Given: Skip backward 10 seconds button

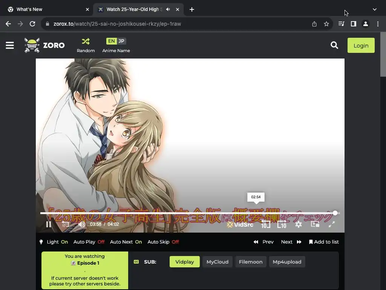Looking at the screenshot, I should tap(266, 224).
